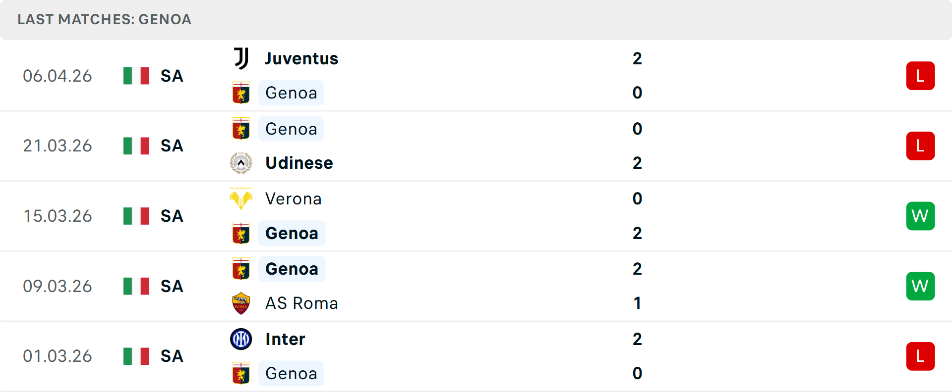The height and width of the screenshot is (392, 952).
Task: Click the Udinese team name
Action: (x=298, y=163)
